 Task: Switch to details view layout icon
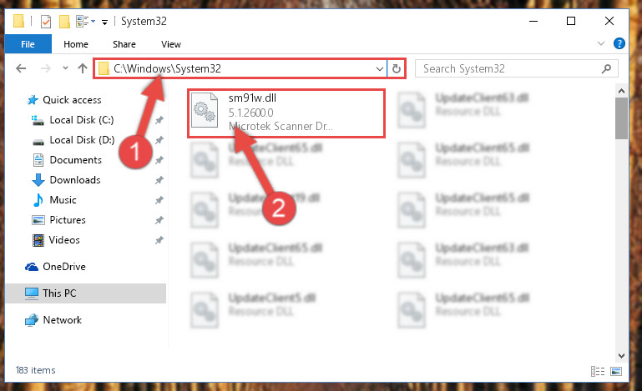point(598,371)
